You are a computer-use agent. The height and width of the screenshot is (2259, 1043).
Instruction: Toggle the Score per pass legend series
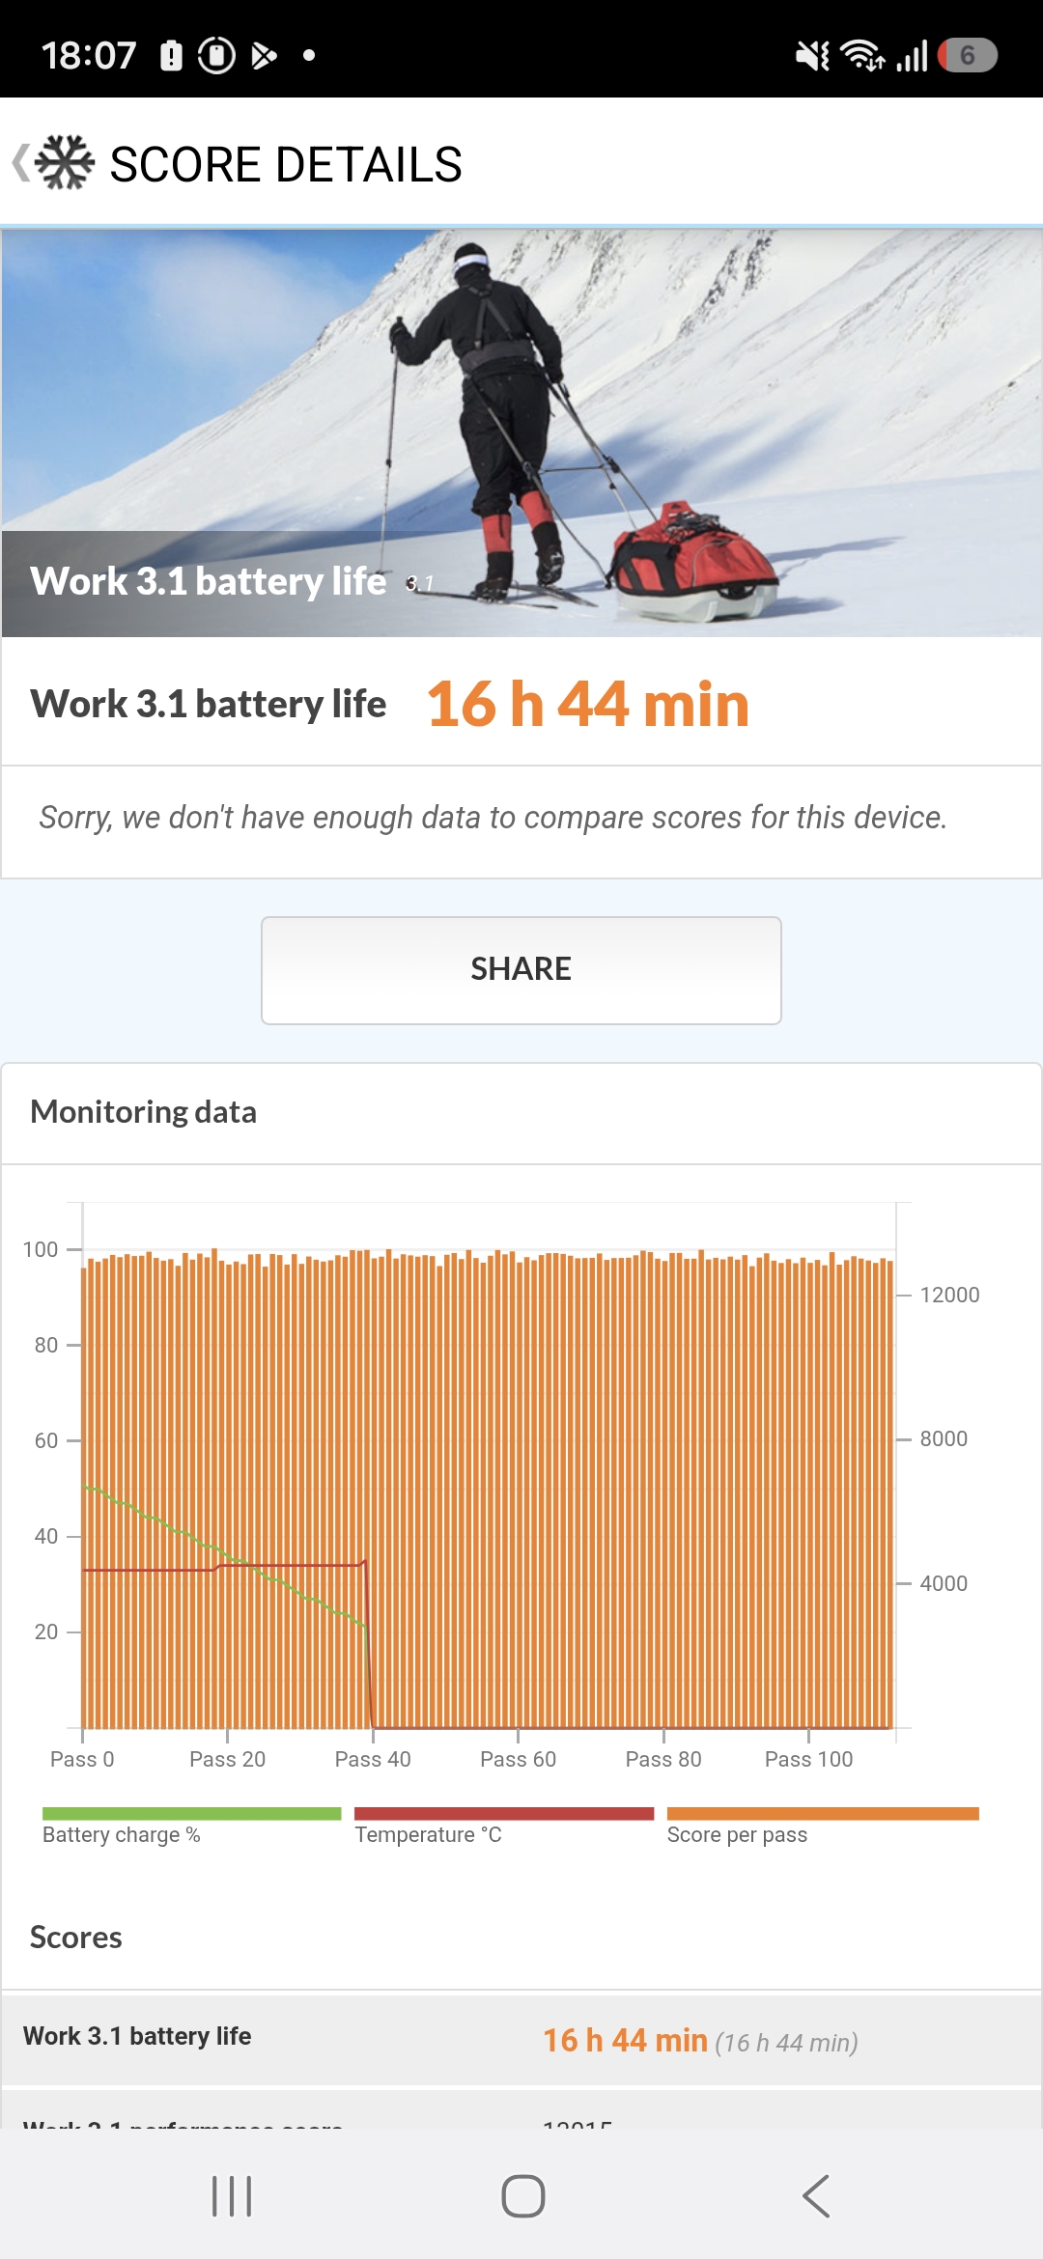pyautogui.click(x=737, y=1834)
